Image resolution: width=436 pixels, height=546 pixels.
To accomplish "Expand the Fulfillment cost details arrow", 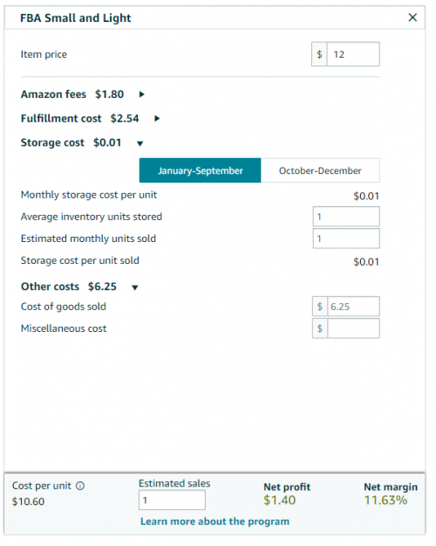I will click(157, 119).
